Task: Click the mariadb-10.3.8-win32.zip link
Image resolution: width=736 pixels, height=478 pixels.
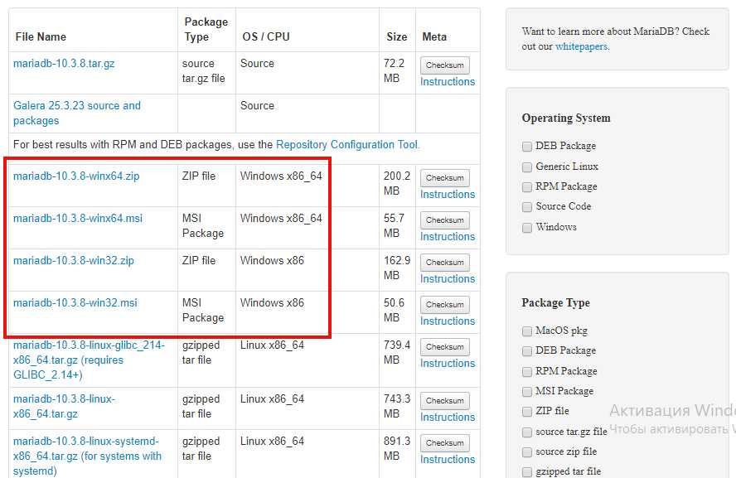Action: [74, 261]
